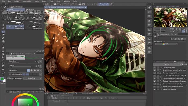Viewport: 188px width, 106px height.
Task: Open the Starting and ending Brush Size dropdown
Action: tap(32, 78)
